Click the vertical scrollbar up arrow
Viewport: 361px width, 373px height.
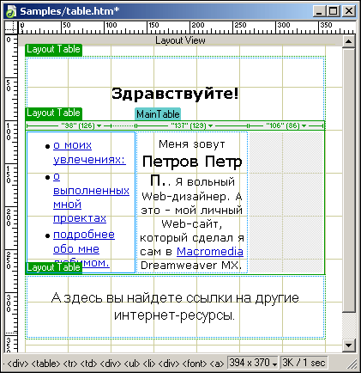click(x=348, y=42)
